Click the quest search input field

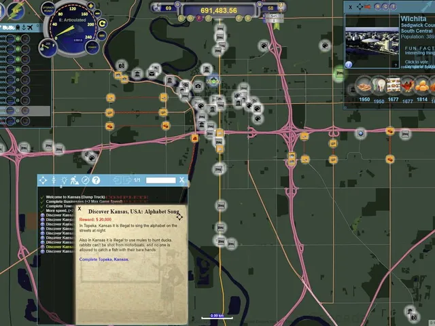click(161, 180)
